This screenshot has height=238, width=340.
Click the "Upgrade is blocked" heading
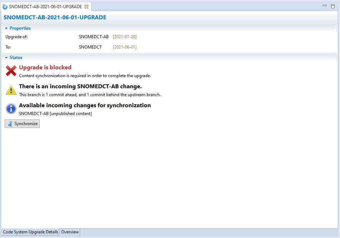(45, 67)
